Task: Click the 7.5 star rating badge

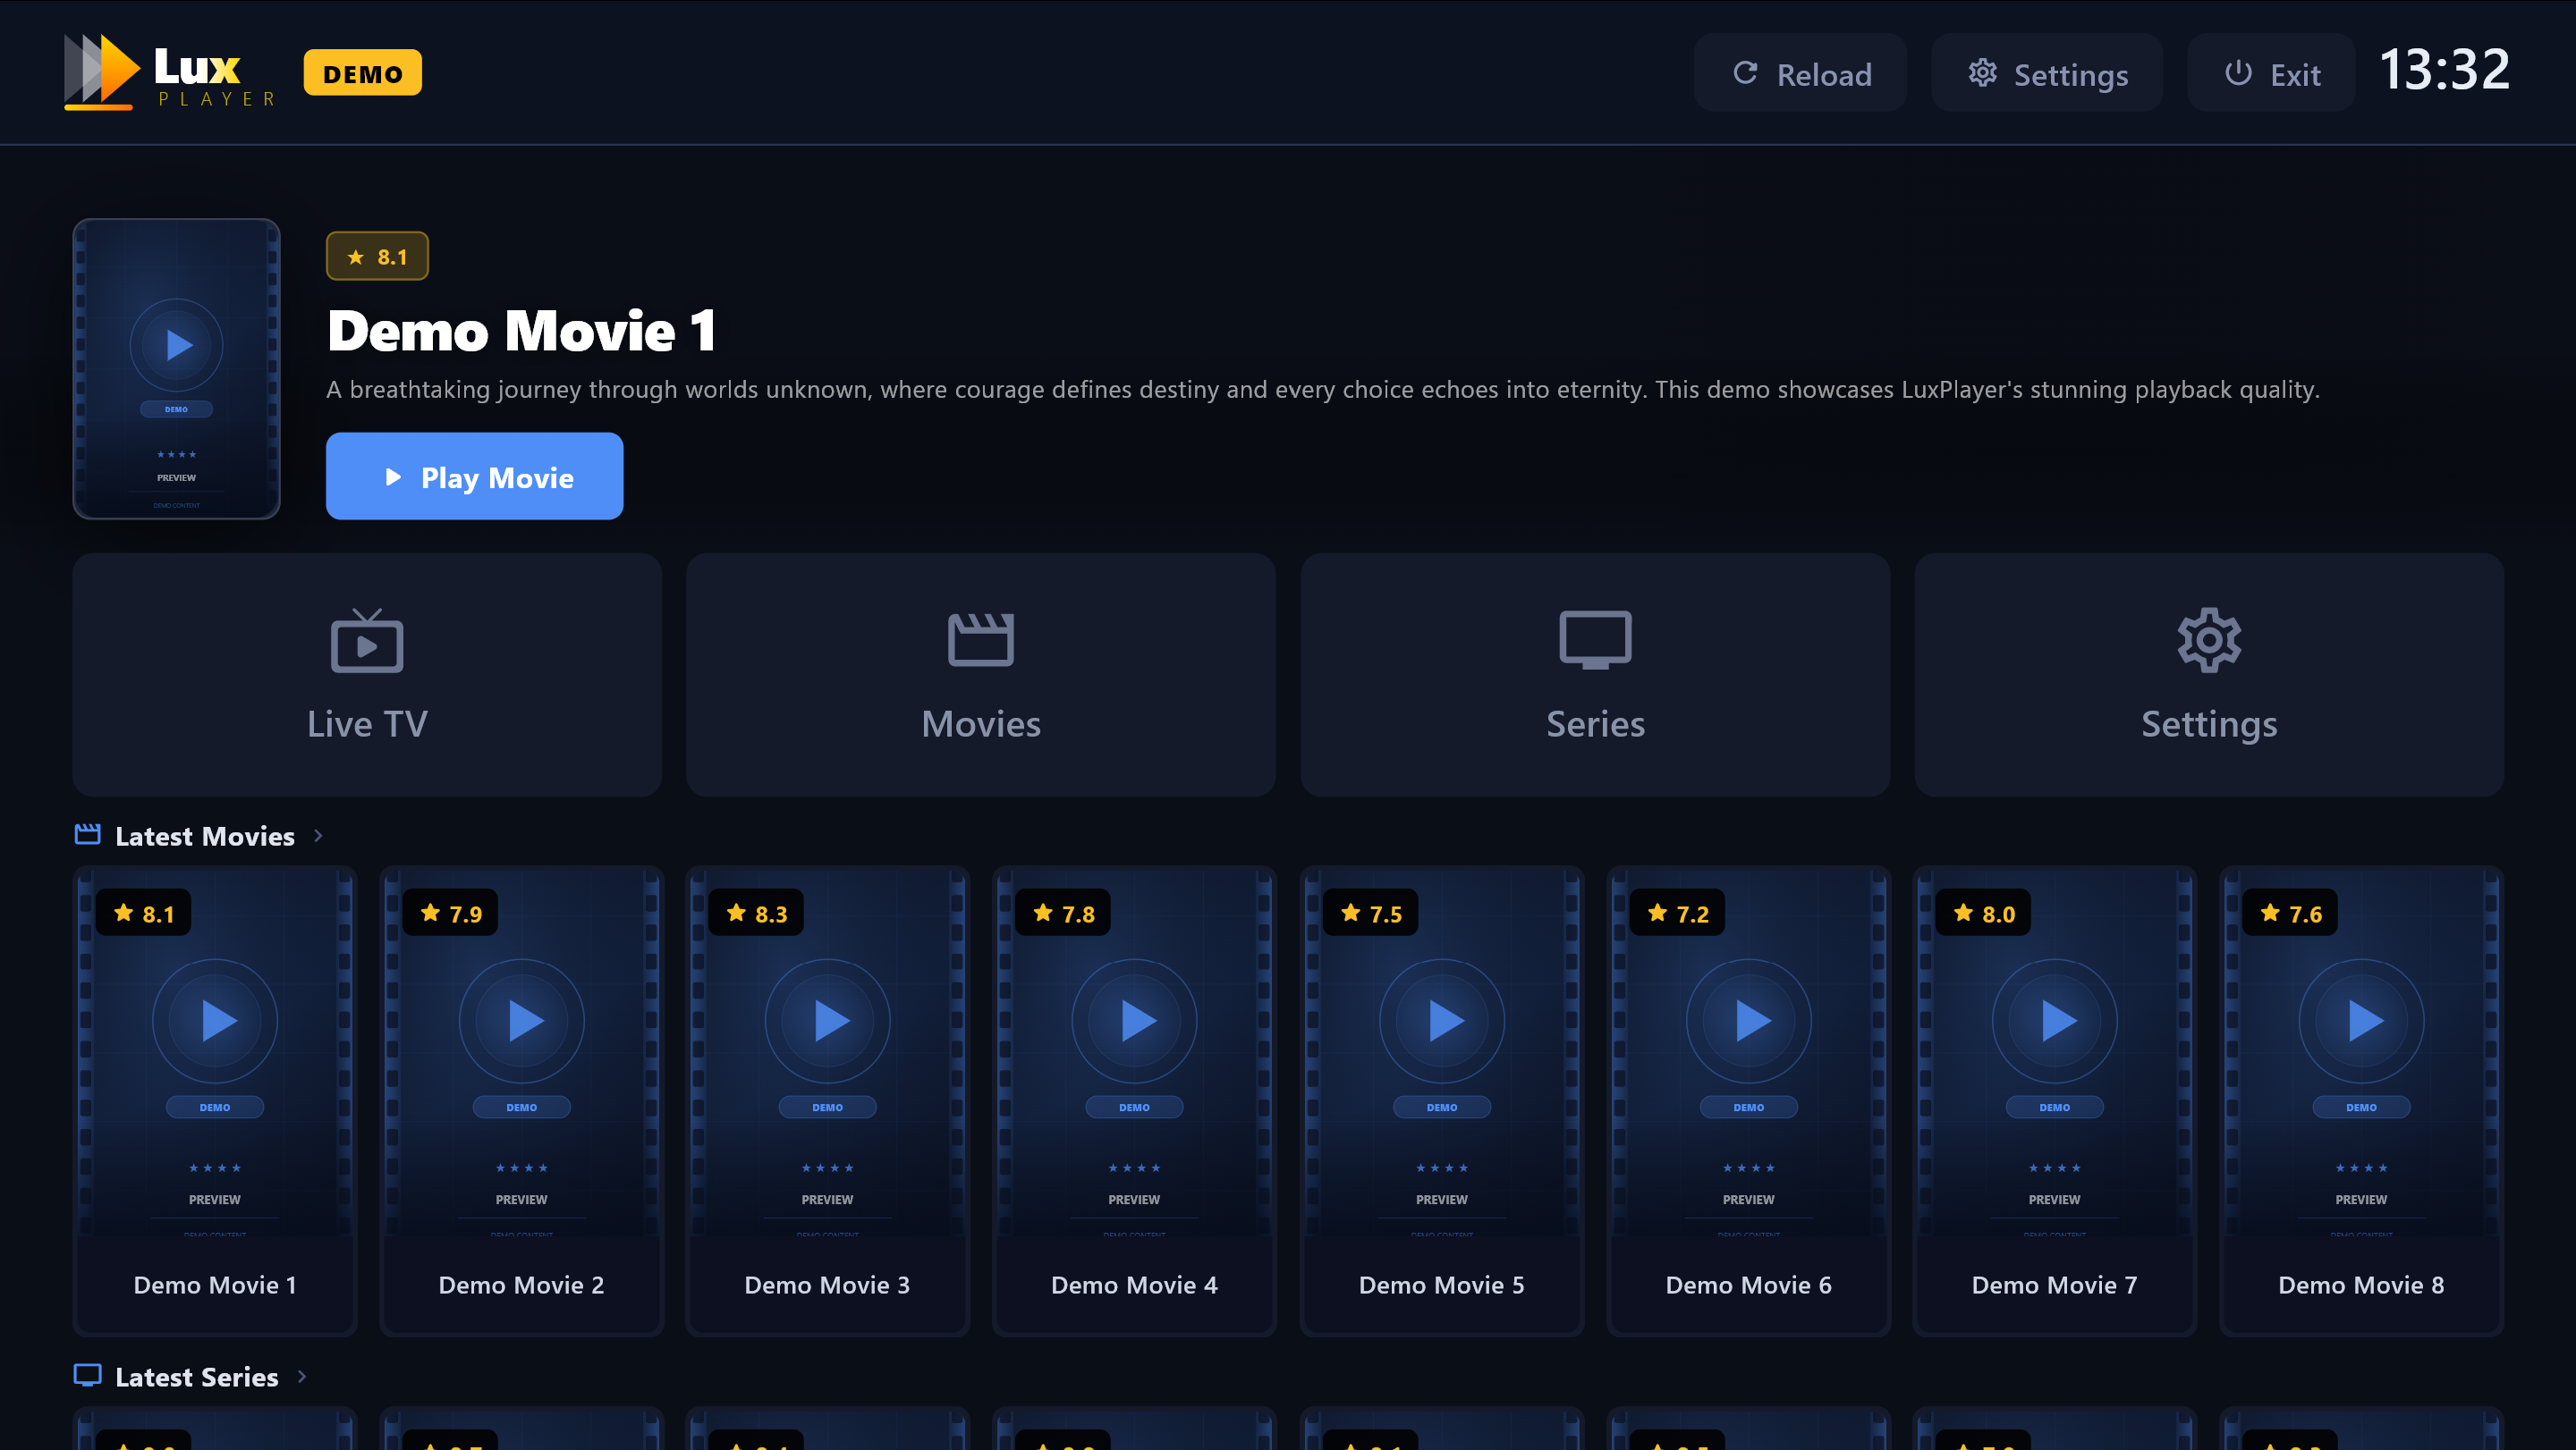Action: [x=1371, y=914]
